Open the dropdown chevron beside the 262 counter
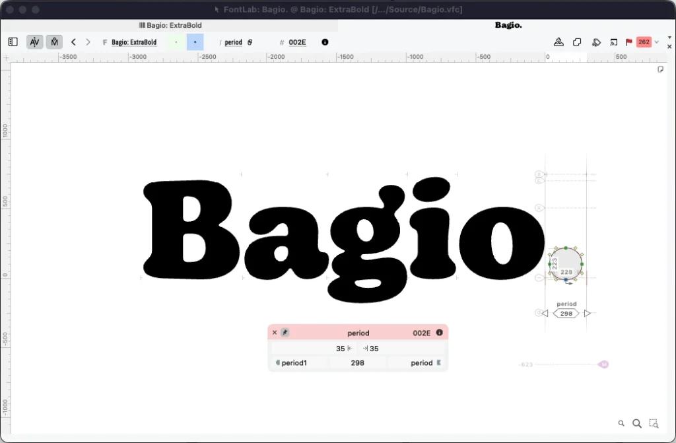Viewport: 676px width, 443px height. 656,42
